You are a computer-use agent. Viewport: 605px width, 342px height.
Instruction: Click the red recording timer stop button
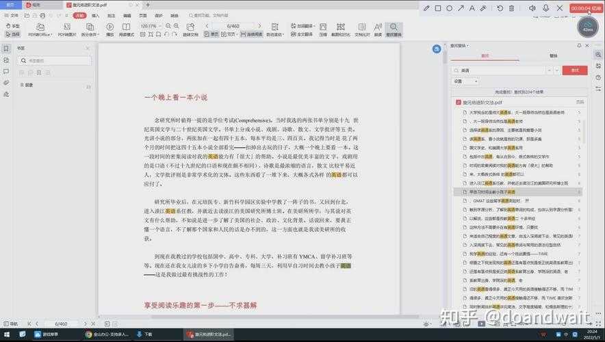(x=586, y=8)
